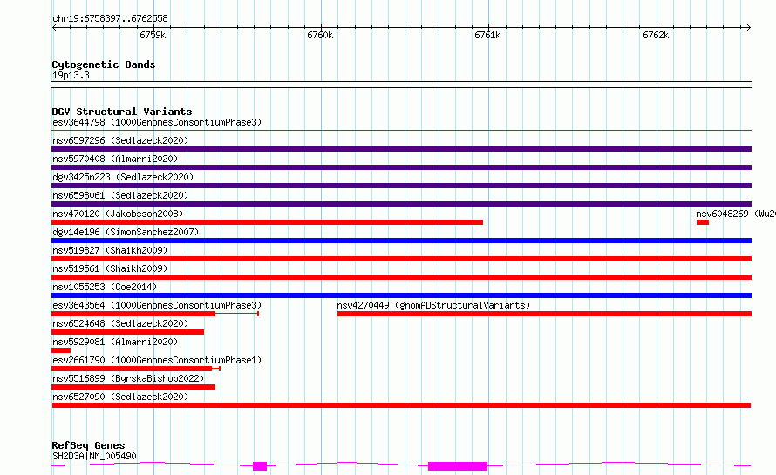Open the esv3643564 1000GenomesConsortiumPhase3 label
The width and height of the screenshot is (776, 475).
click(x=157, y=305)
